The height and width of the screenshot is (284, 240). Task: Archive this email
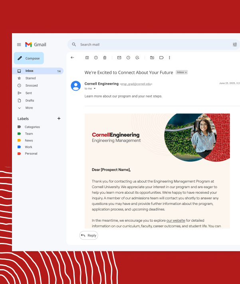tap(87, 58)
